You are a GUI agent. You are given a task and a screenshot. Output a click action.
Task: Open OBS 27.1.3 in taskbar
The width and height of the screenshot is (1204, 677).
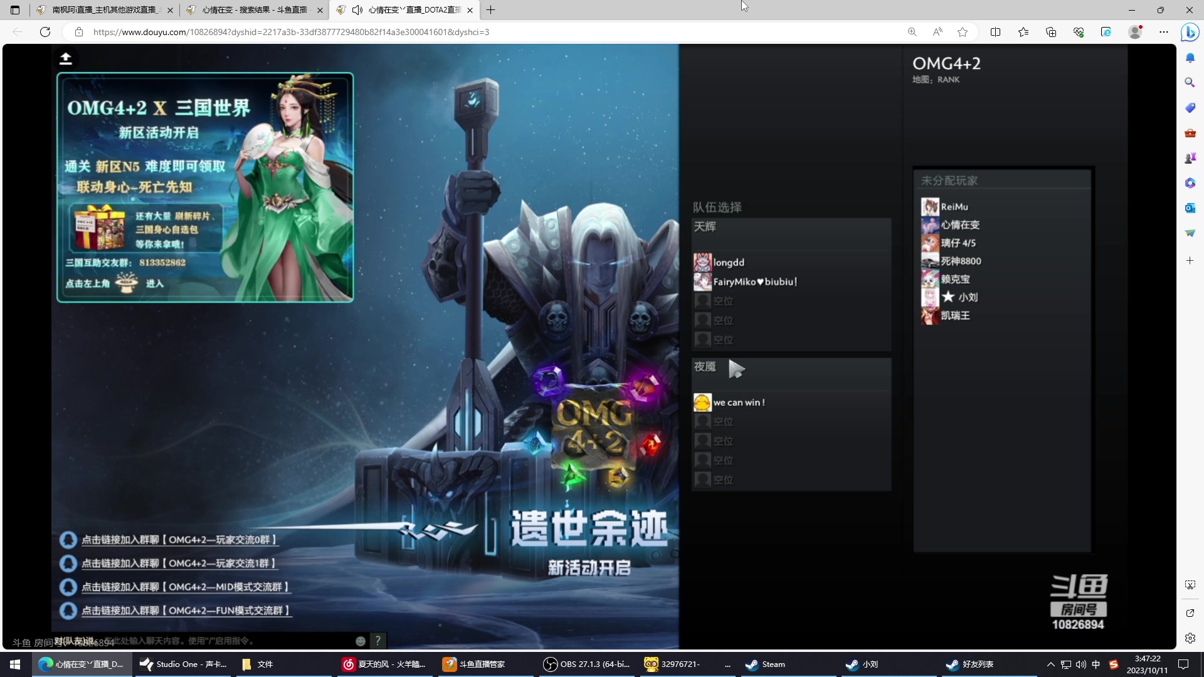(587, 664)
